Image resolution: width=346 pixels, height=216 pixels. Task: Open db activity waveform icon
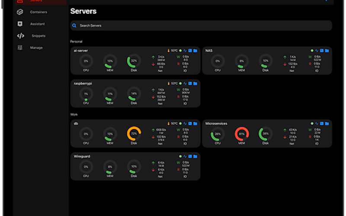185,124
